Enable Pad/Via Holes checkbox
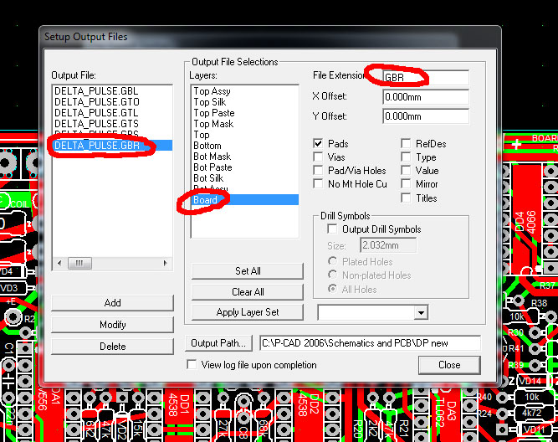The height and width of the screenshot is (442, 558). tap(318, 170)
